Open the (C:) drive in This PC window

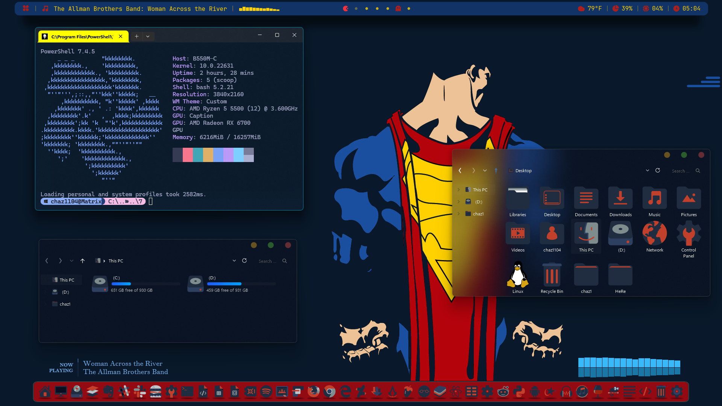click(x=137, y=284)
